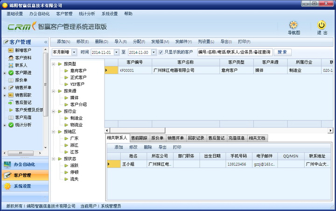Select the 联系人 sidebar item

[x=21, y=65]
